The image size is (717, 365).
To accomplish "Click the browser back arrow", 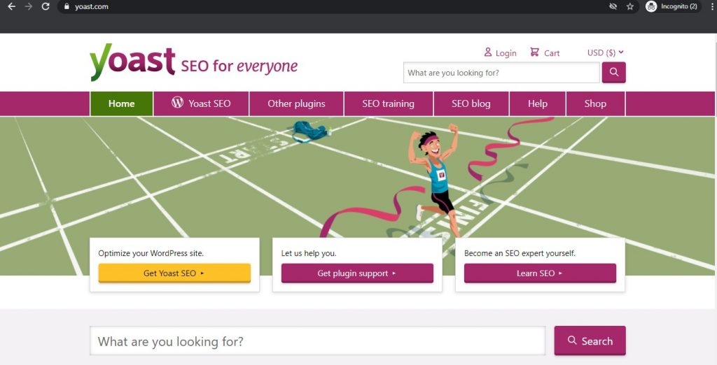I will pos(11,6).
